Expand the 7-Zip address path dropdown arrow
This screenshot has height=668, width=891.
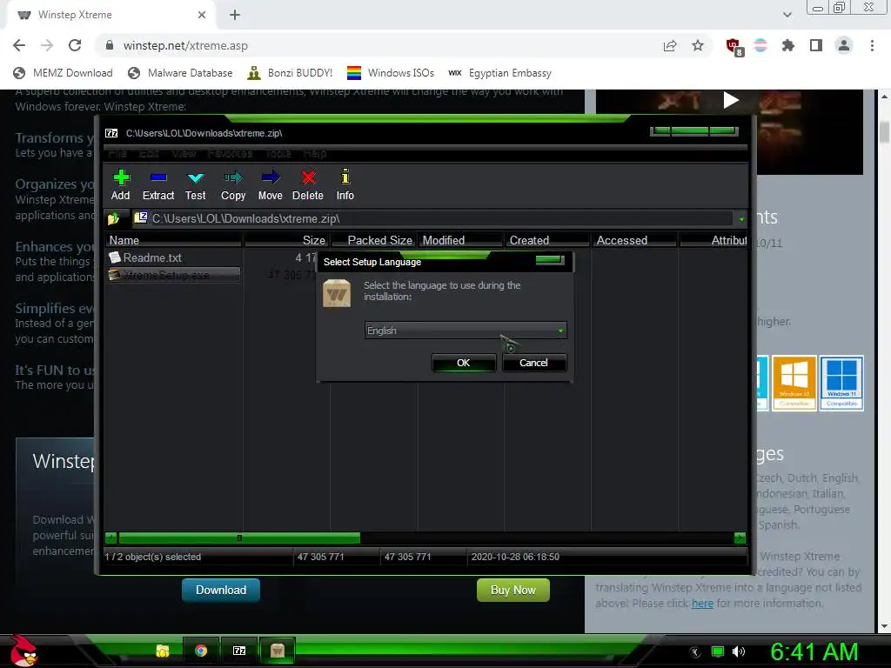tap(741, 218)
